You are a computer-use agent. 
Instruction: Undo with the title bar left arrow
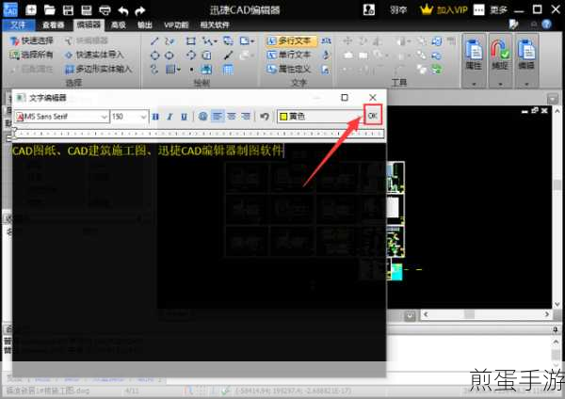tap(122, 10)
